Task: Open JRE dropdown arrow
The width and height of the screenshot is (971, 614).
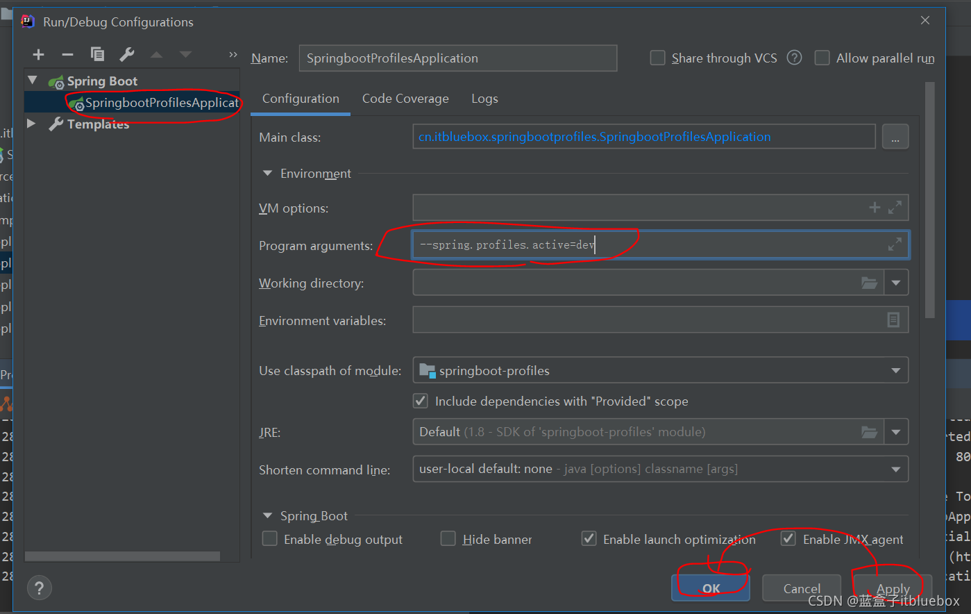Action: tap(896, 432)
